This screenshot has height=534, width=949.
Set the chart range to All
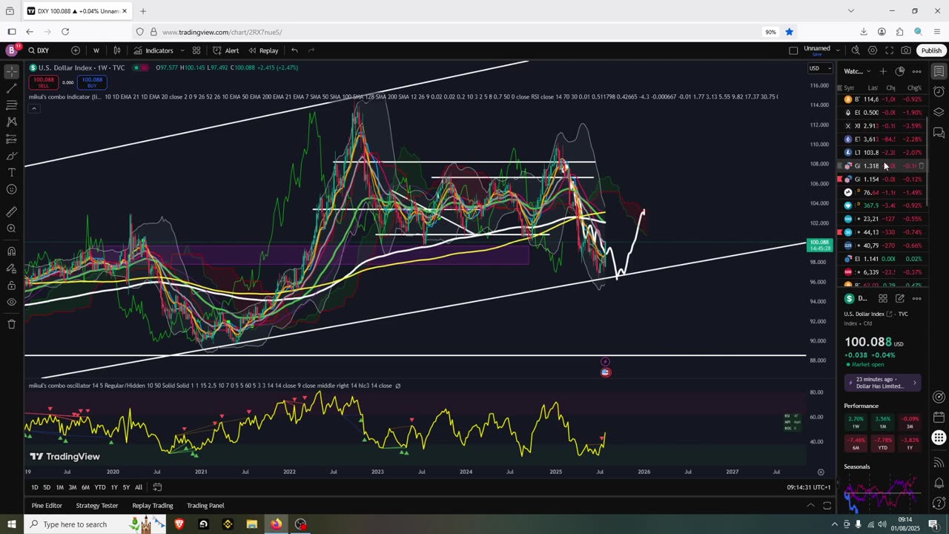coord(139,487)
